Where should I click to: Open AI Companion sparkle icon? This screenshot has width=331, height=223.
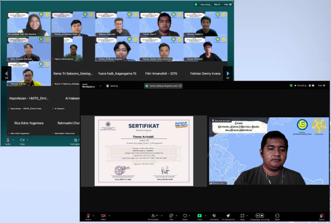click(x=228, y=216)
